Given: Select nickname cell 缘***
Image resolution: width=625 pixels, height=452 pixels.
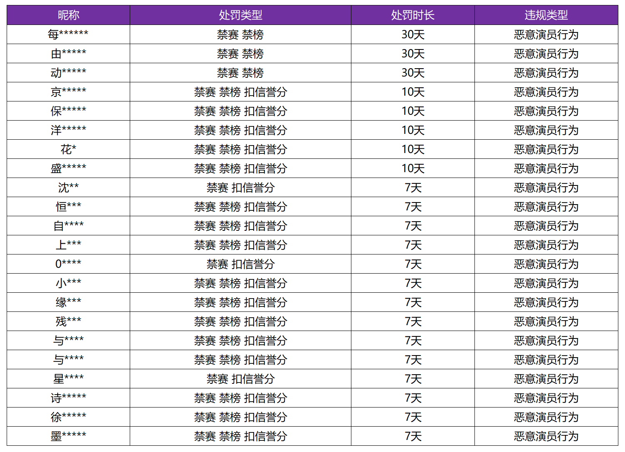Looking at the screenshot, I should point(68,302).
